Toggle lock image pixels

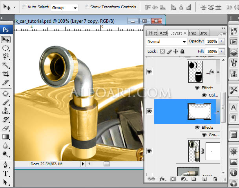(169, 51)
